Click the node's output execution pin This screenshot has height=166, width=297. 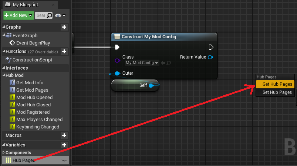(x=211, y=47)
